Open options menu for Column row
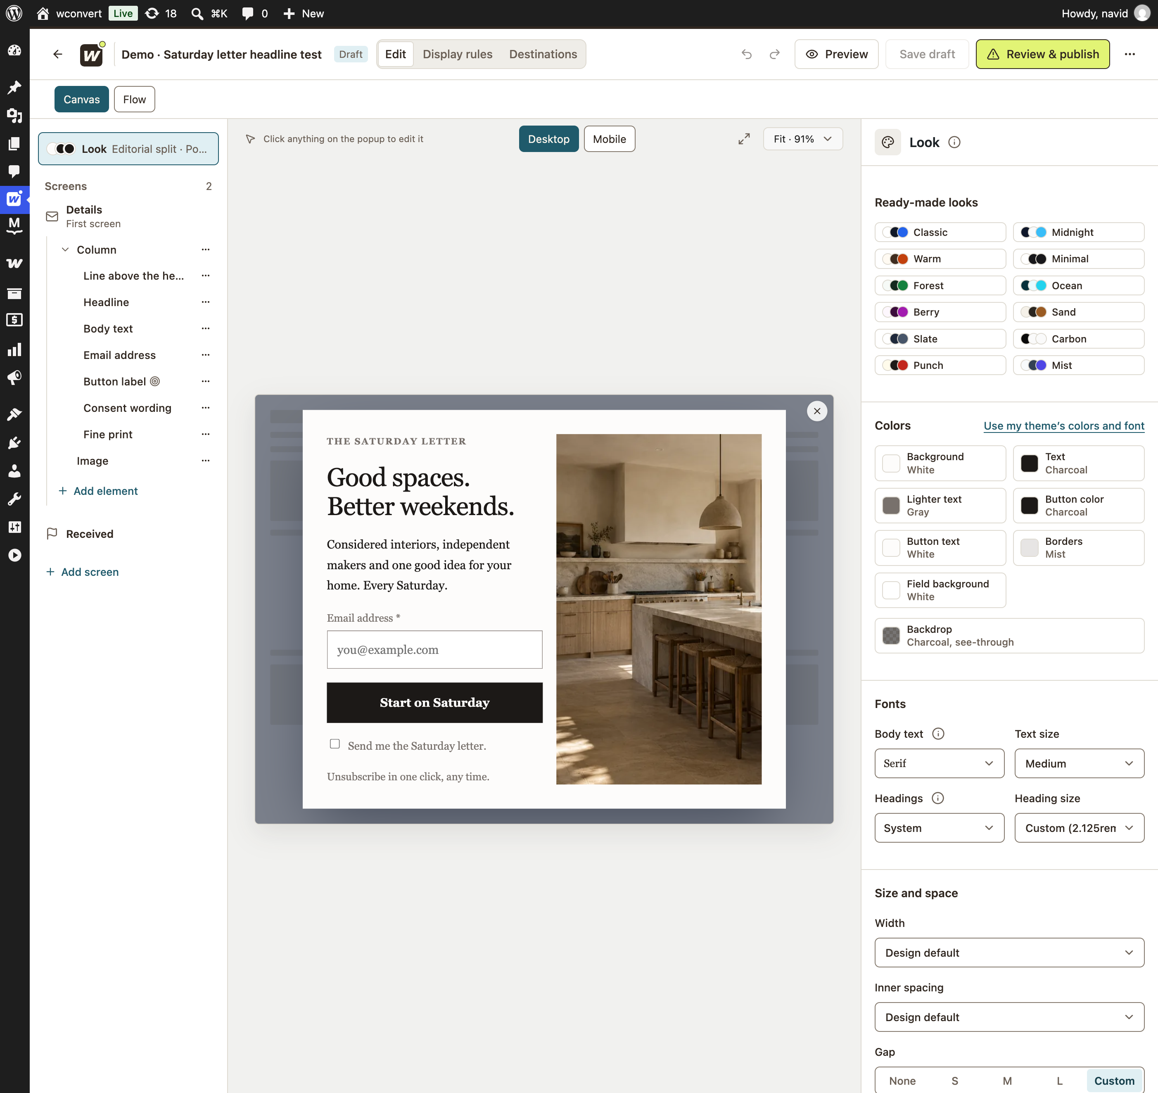 tap(205, 249)
